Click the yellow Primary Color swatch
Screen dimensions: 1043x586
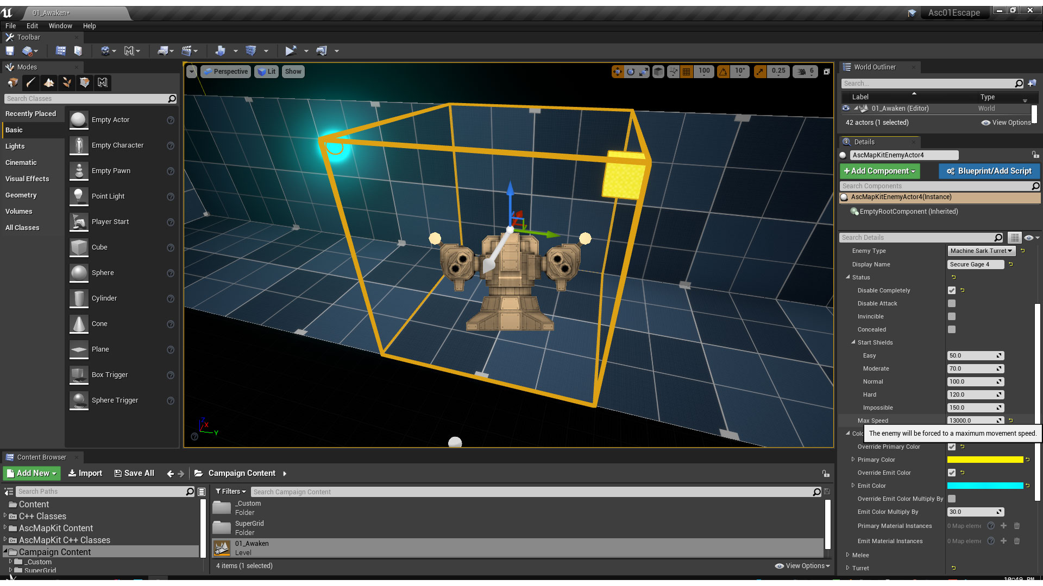pos(985,460)
